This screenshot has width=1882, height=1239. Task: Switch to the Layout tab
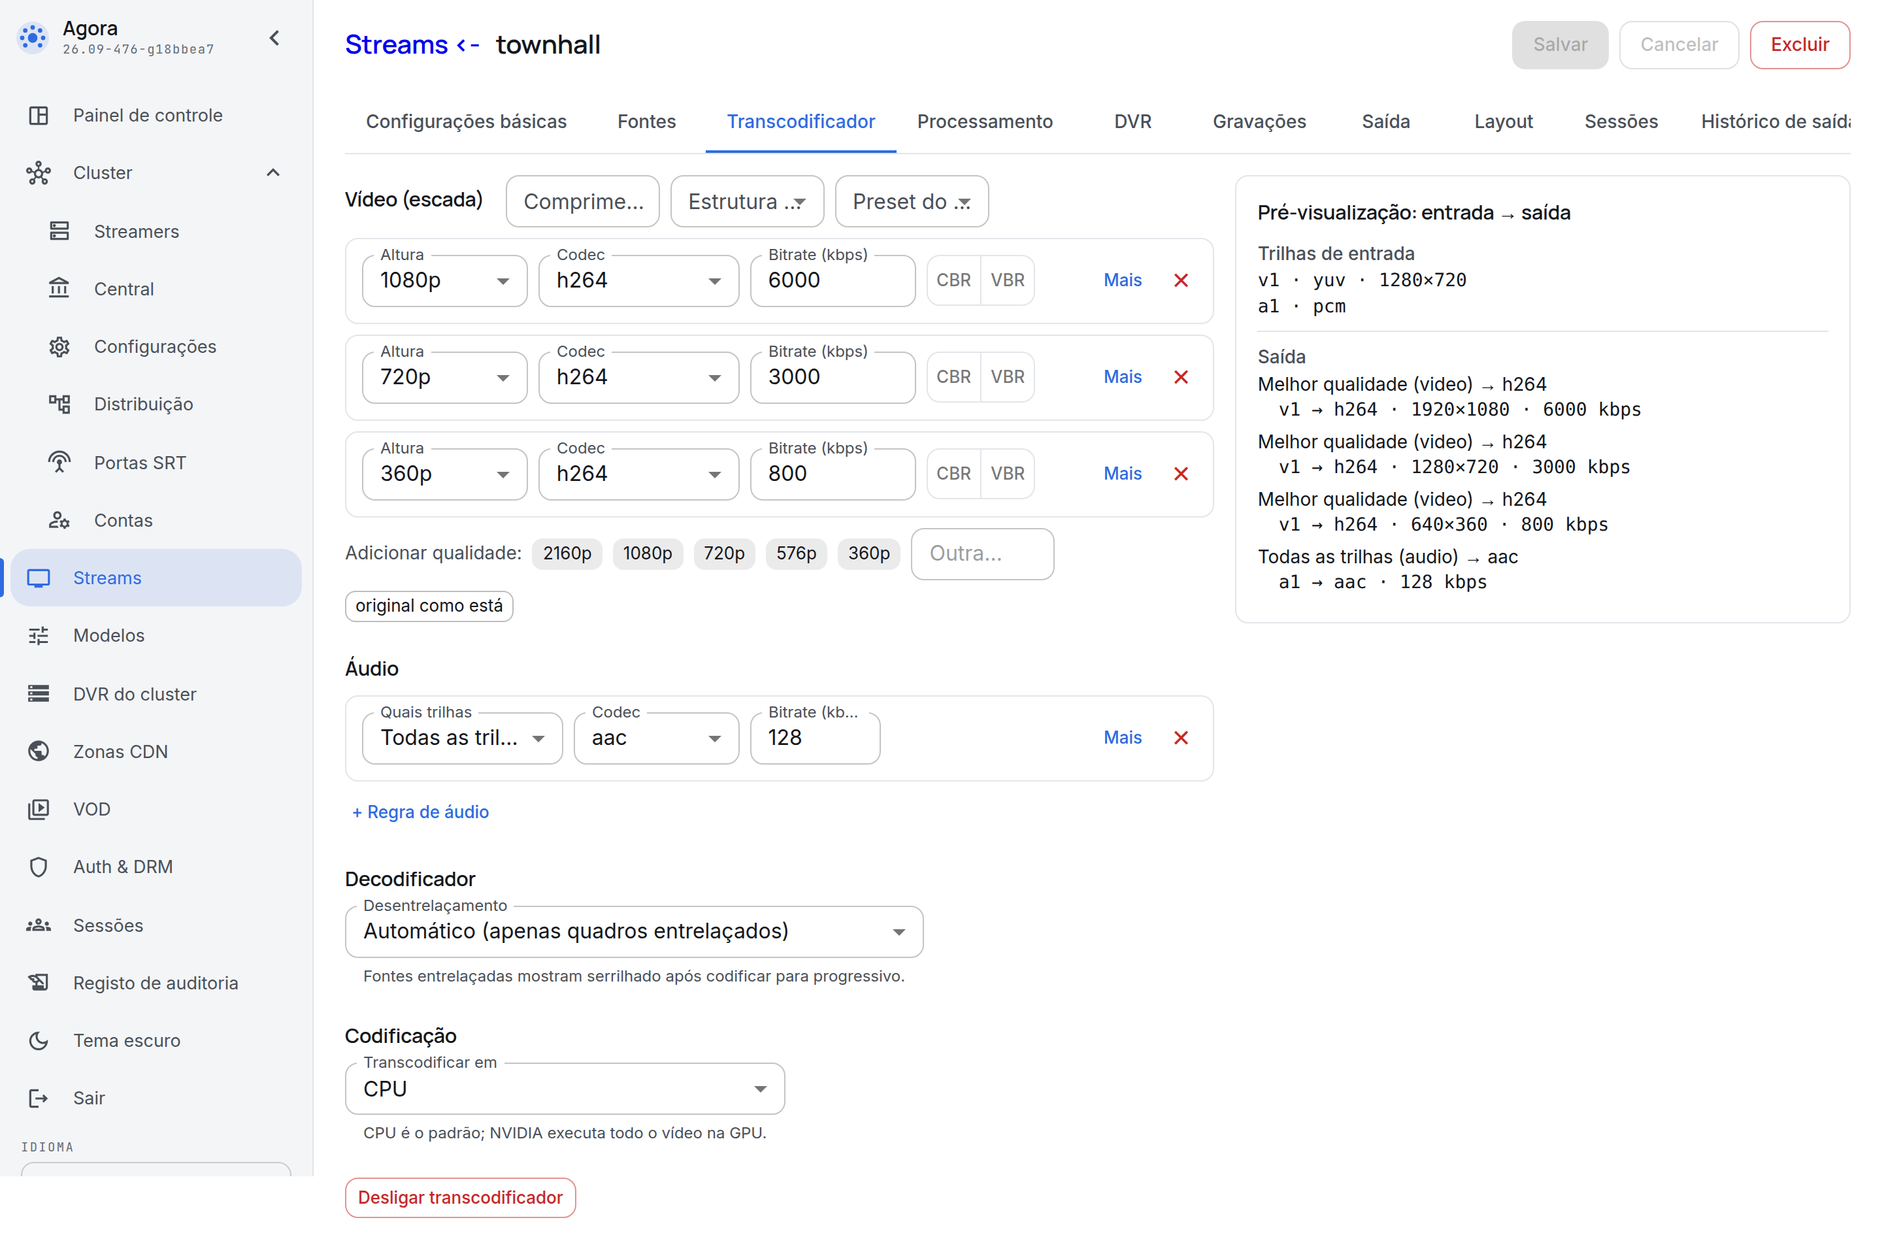coord(1502,122)
